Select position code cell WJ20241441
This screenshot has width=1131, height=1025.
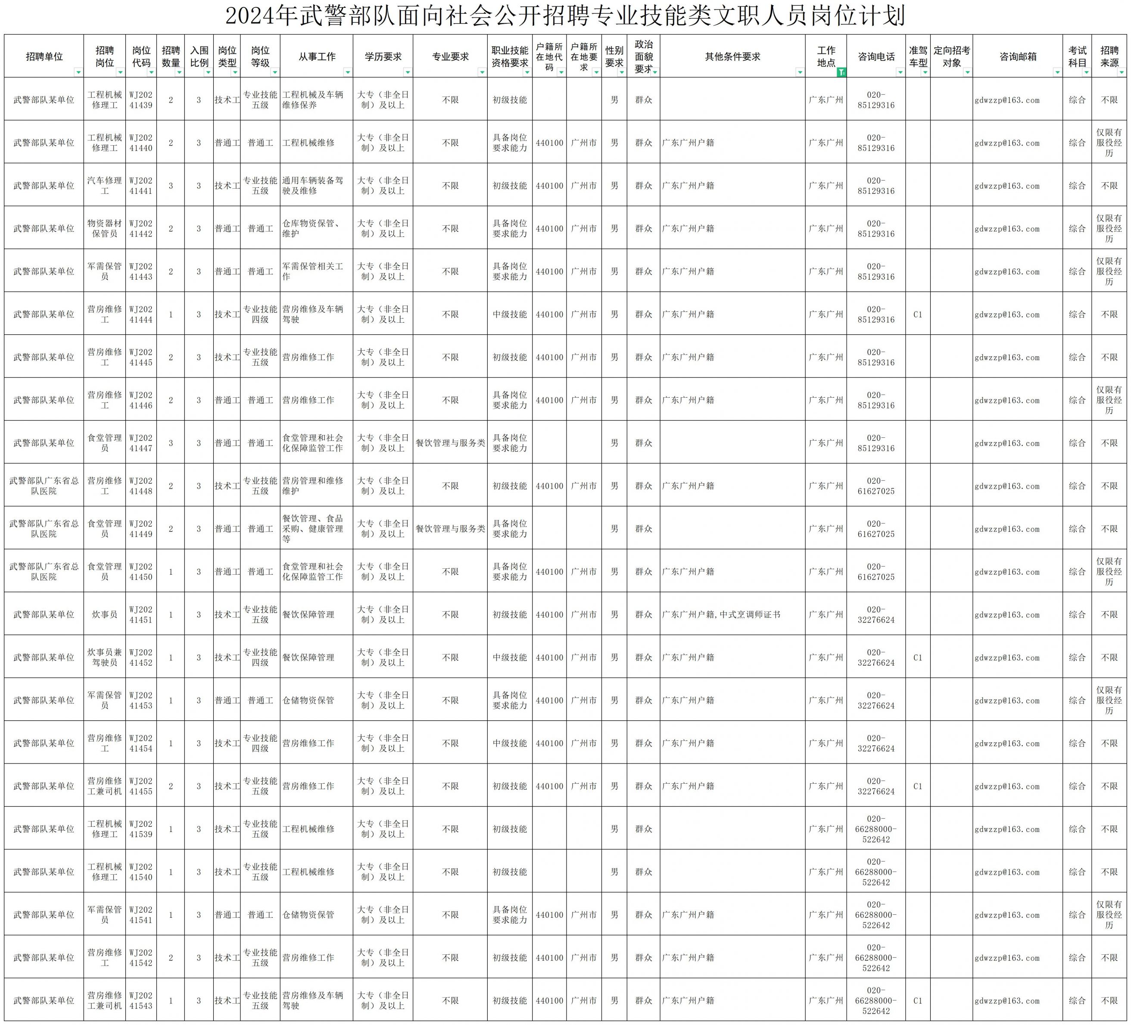[x=141, y=186]
